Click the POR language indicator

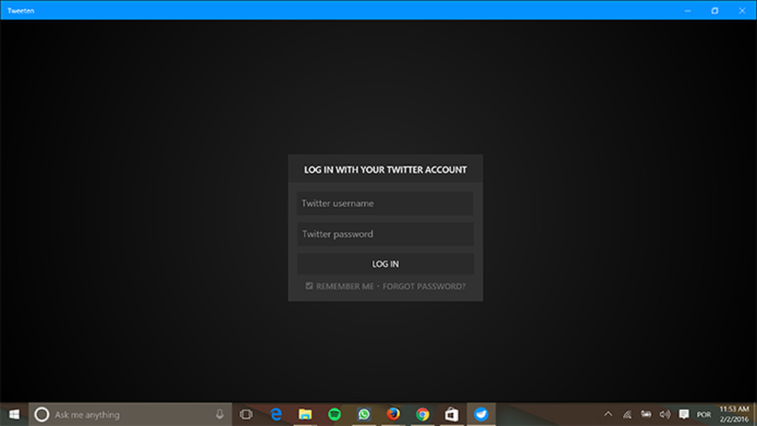(704, 414)
